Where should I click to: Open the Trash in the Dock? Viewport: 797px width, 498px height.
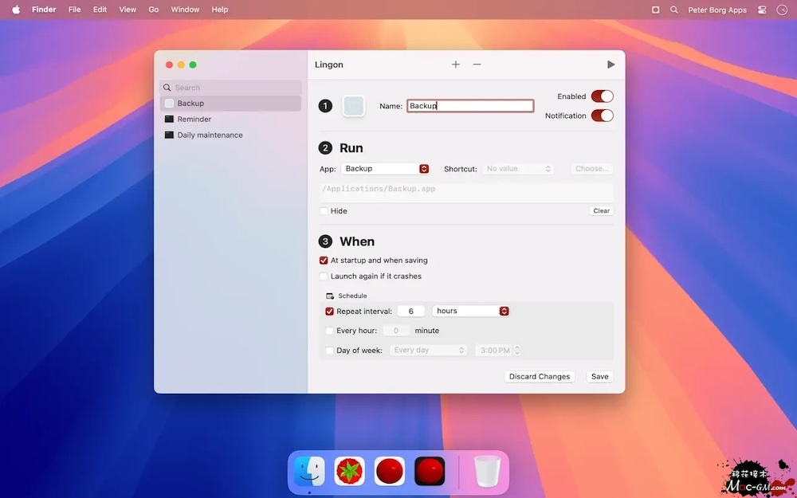pos(487,472)
